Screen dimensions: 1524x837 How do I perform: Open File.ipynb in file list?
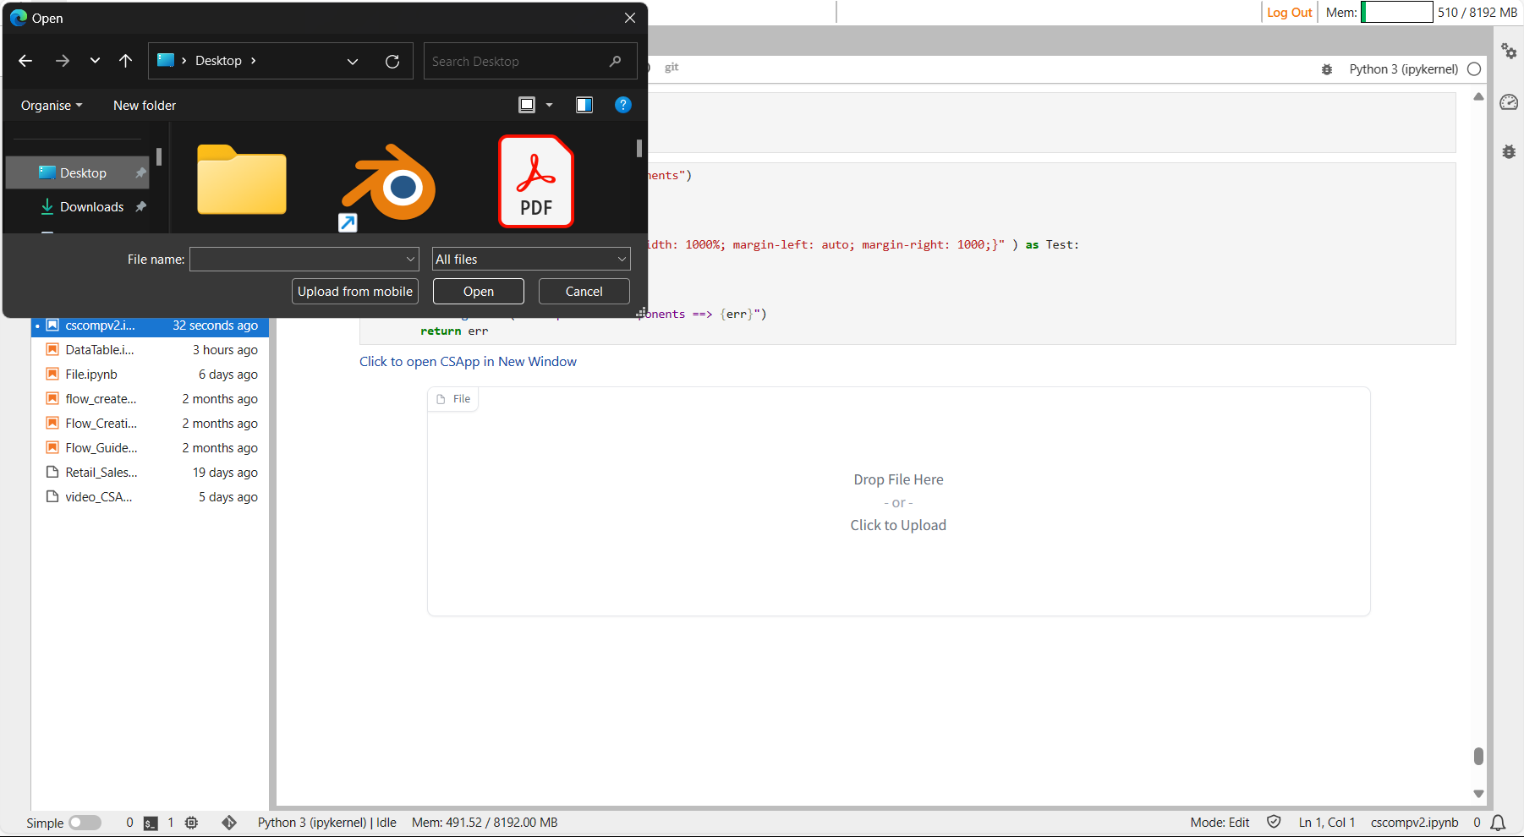(151, 375)
